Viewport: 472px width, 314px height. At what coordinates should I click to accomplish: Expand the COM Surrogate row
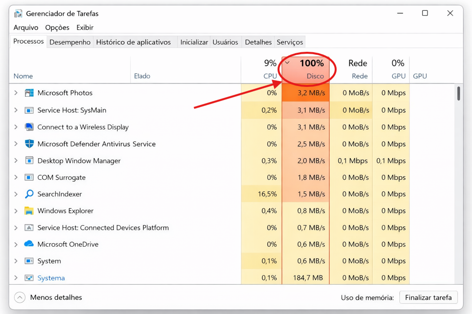click(16, 177)
